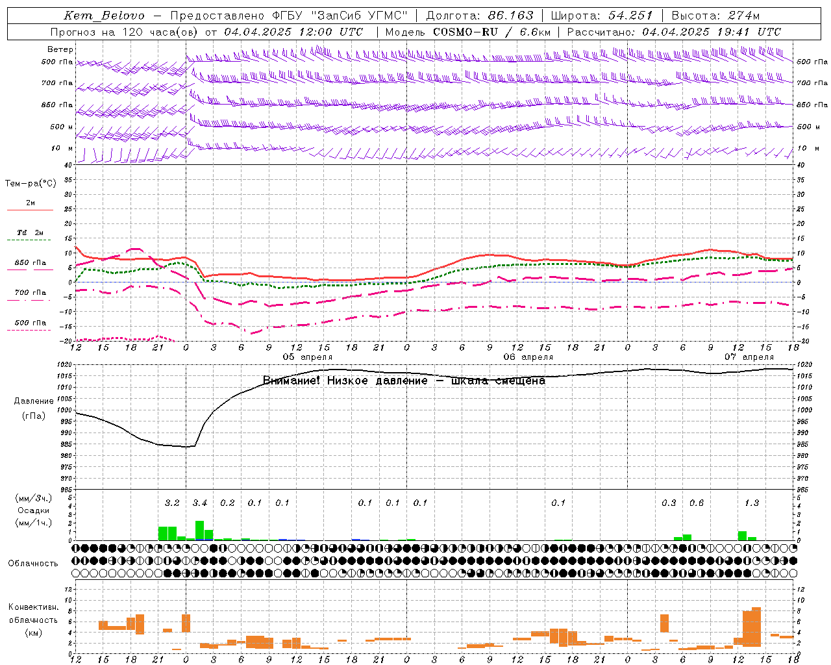Click the Осадки precipitation label
Image resolution: width=831 pixels, height=665 pixels.
click(34, 510)
